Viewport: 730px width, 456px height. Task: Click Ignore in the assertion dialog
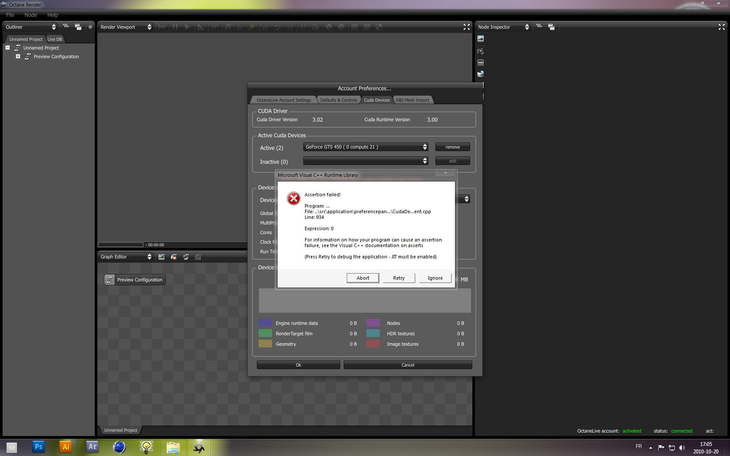(435, 278)
